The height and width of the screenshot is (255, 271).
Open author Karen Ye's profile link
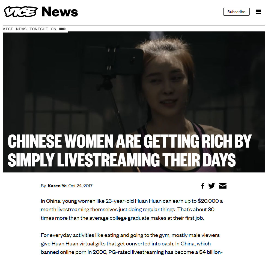[x=57, y=186]
